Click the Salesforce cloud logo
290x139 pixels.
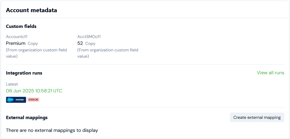pyautogui.click(x=11, y=100)
